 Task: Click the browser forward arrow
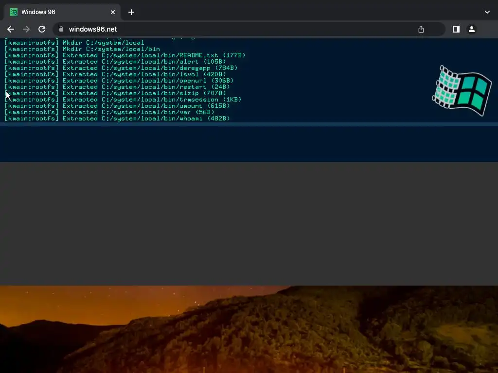tap(26, 29)
